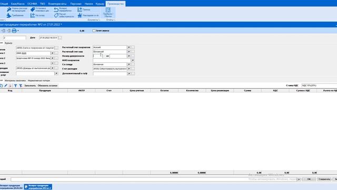Clear Дополнительный к сч/ф with X

128,73
